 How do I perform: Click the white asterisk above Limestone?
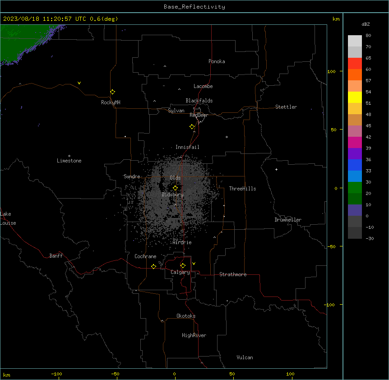69,156
